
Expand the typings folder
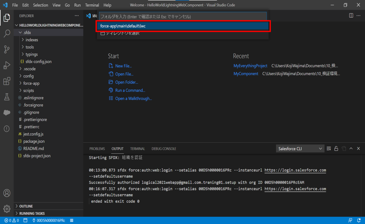49,55
